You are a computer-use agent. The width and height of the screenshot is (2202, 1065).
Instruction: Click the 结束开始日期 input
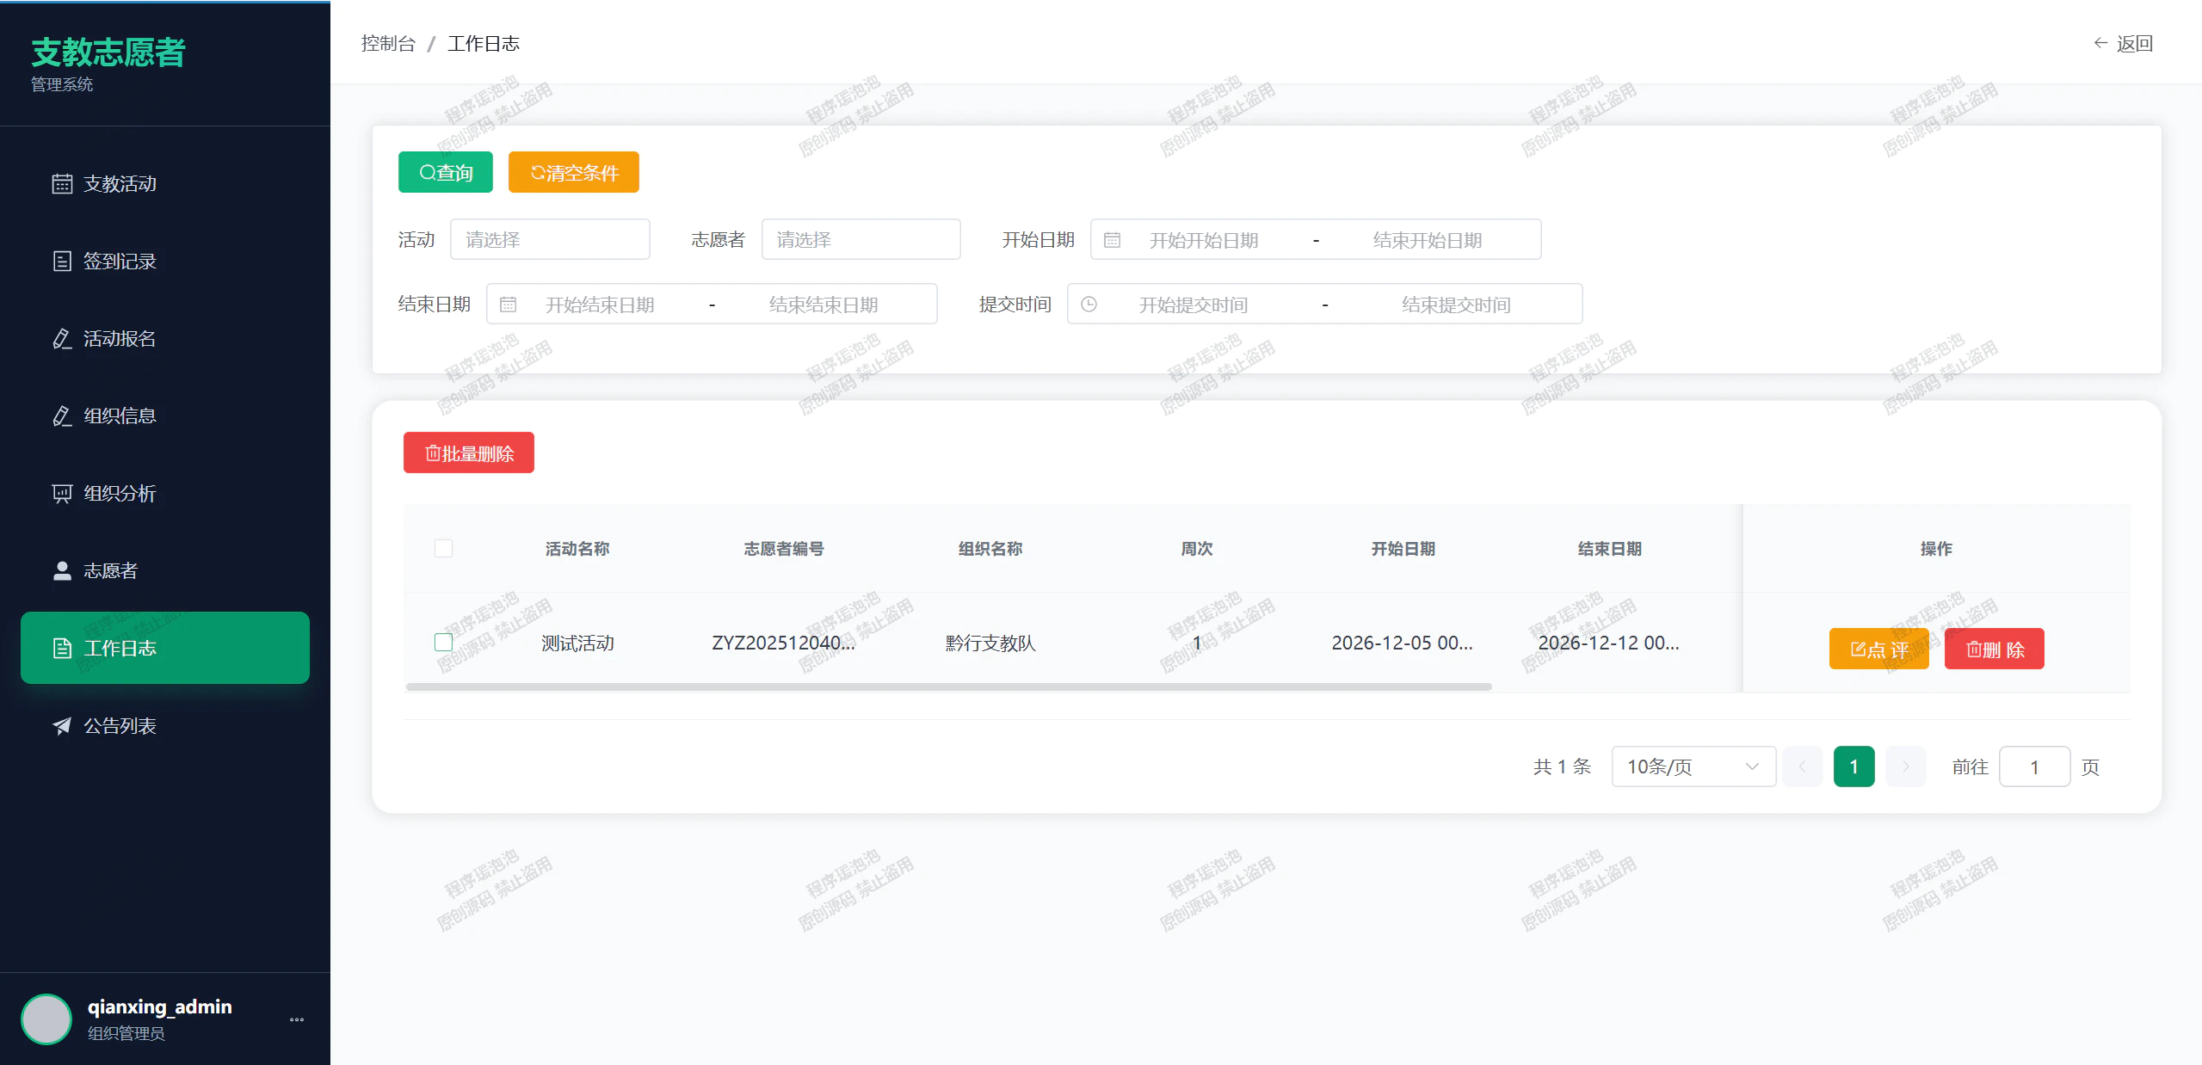[1428, 240]
